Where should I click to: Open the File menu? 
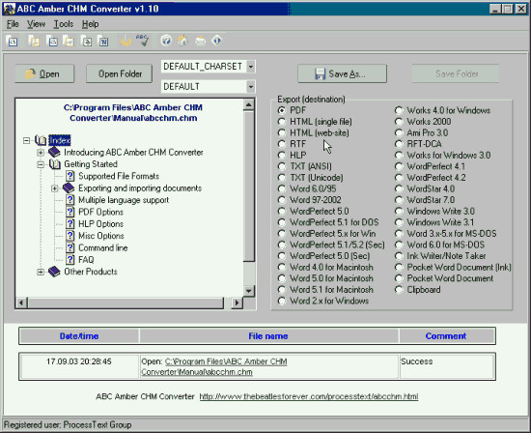click(x=13, y=24)
